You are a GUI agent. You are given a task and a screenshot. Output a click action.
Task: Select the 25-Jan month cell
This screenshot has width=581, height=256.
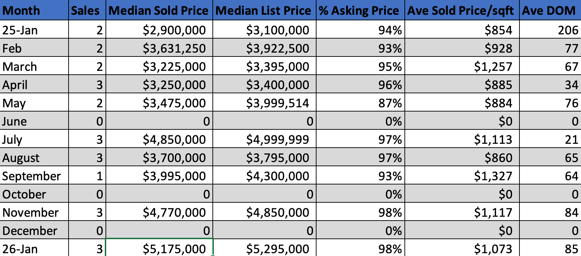[x=34, y=30]
